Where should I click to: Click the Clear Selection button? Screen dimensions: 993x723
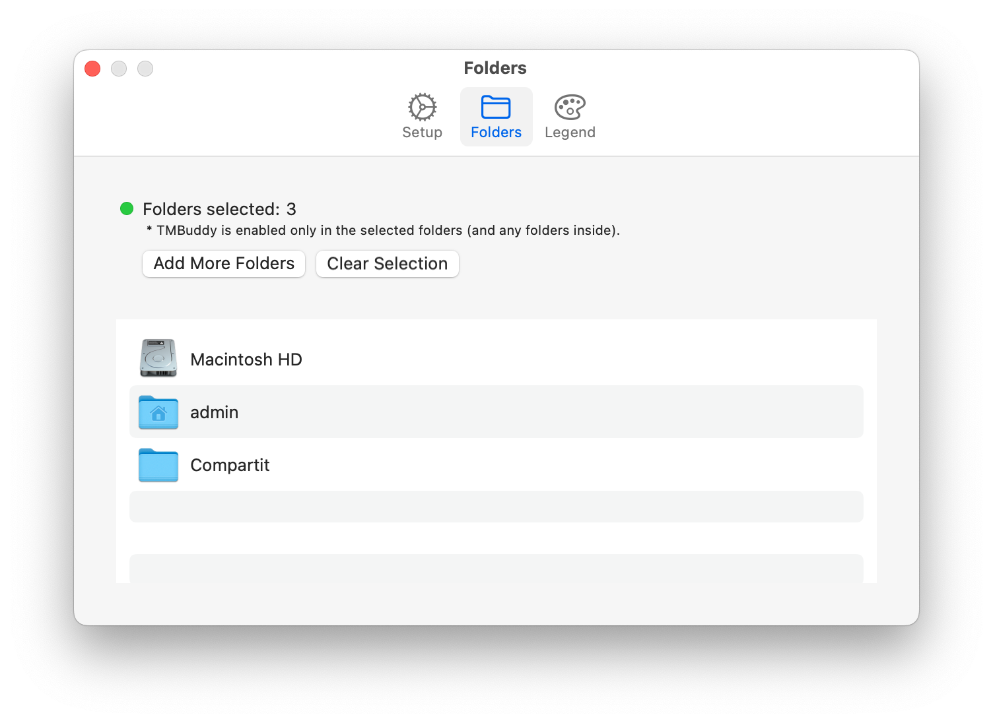[388, 264]
